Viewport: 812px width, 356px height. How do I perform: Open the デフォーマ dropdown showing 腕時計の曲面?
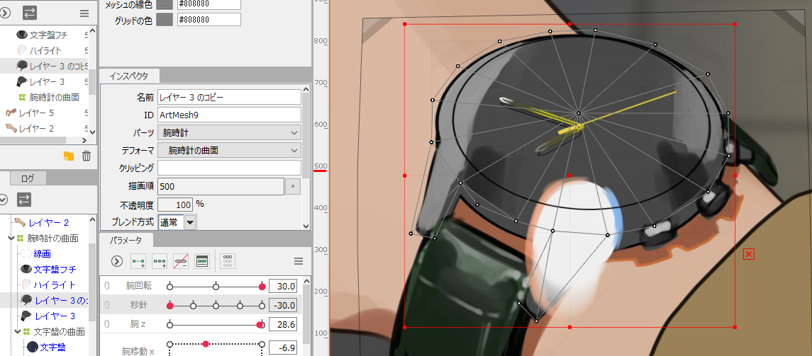click(x=229, y=150)
